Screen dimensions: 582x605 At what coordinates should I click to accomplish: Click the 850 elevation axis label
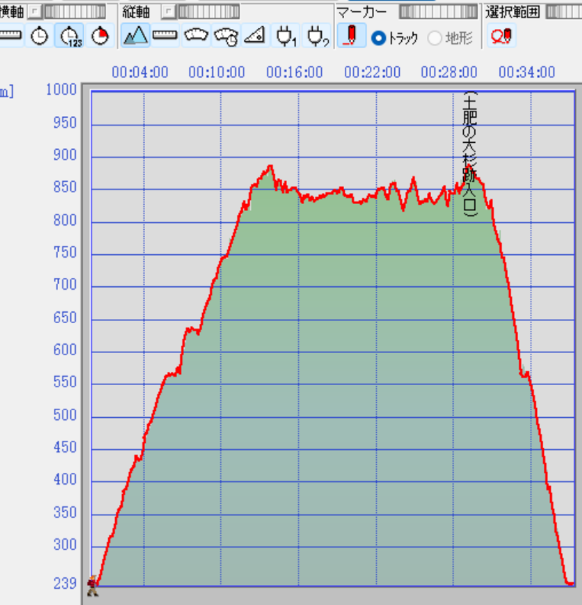click(64, 187)
